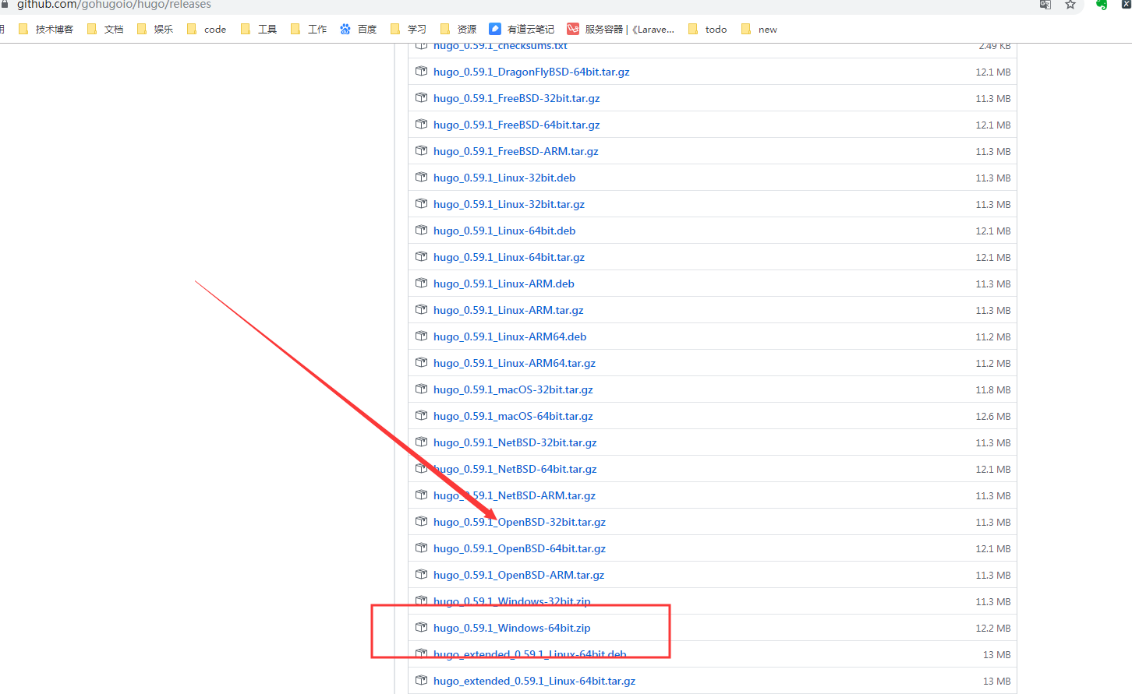Open the 工具 bookmarks folder
Viewport: 1132px width, 694px height.
(x=259, y=30)
